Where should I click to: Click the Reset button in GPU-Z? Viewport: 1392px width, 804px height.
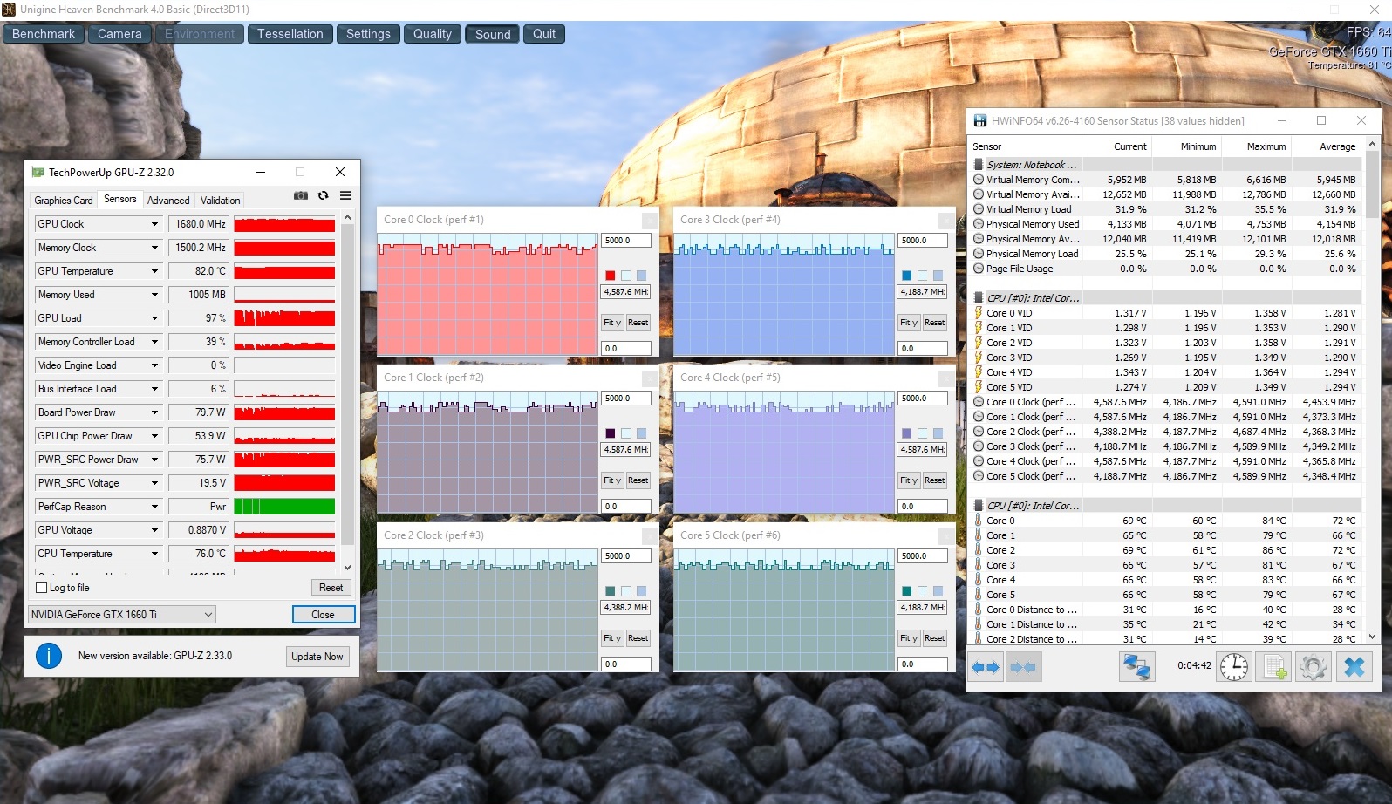(331, 588)
